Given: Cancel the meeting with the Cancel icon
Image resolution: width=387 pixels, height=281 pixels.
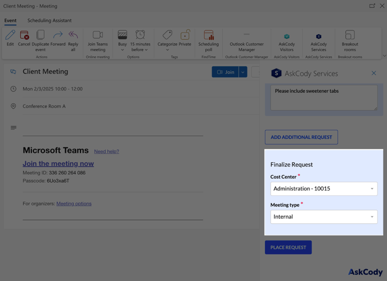Looking at the screenshot, I should (24, 35).
